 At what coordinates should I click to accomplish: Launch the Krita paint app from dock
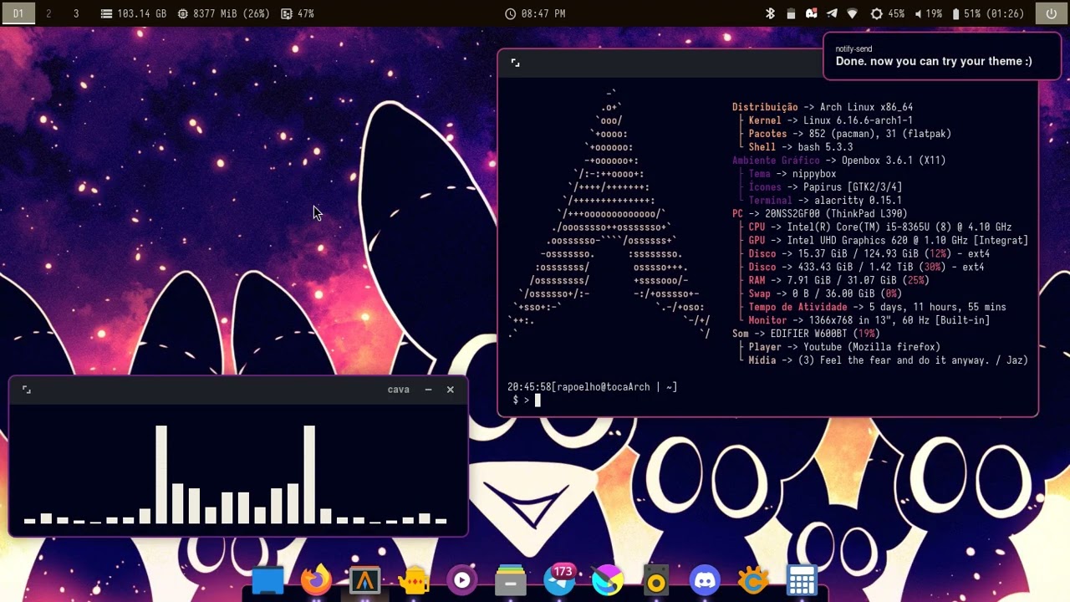pos(608,580)
